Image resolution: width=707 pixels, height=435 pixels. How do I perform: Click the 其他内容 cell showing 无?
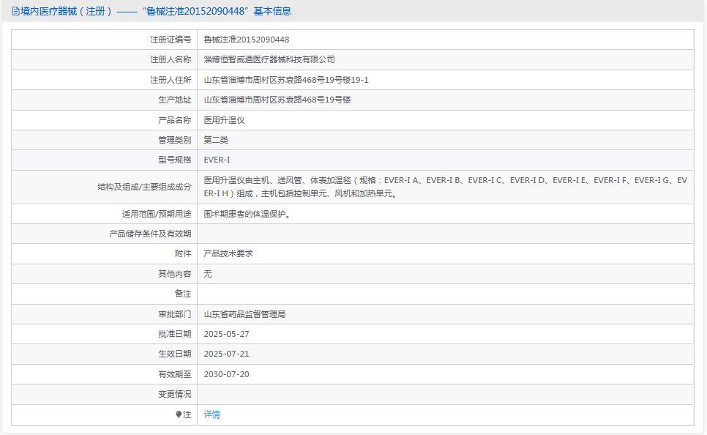coord(207,274)
